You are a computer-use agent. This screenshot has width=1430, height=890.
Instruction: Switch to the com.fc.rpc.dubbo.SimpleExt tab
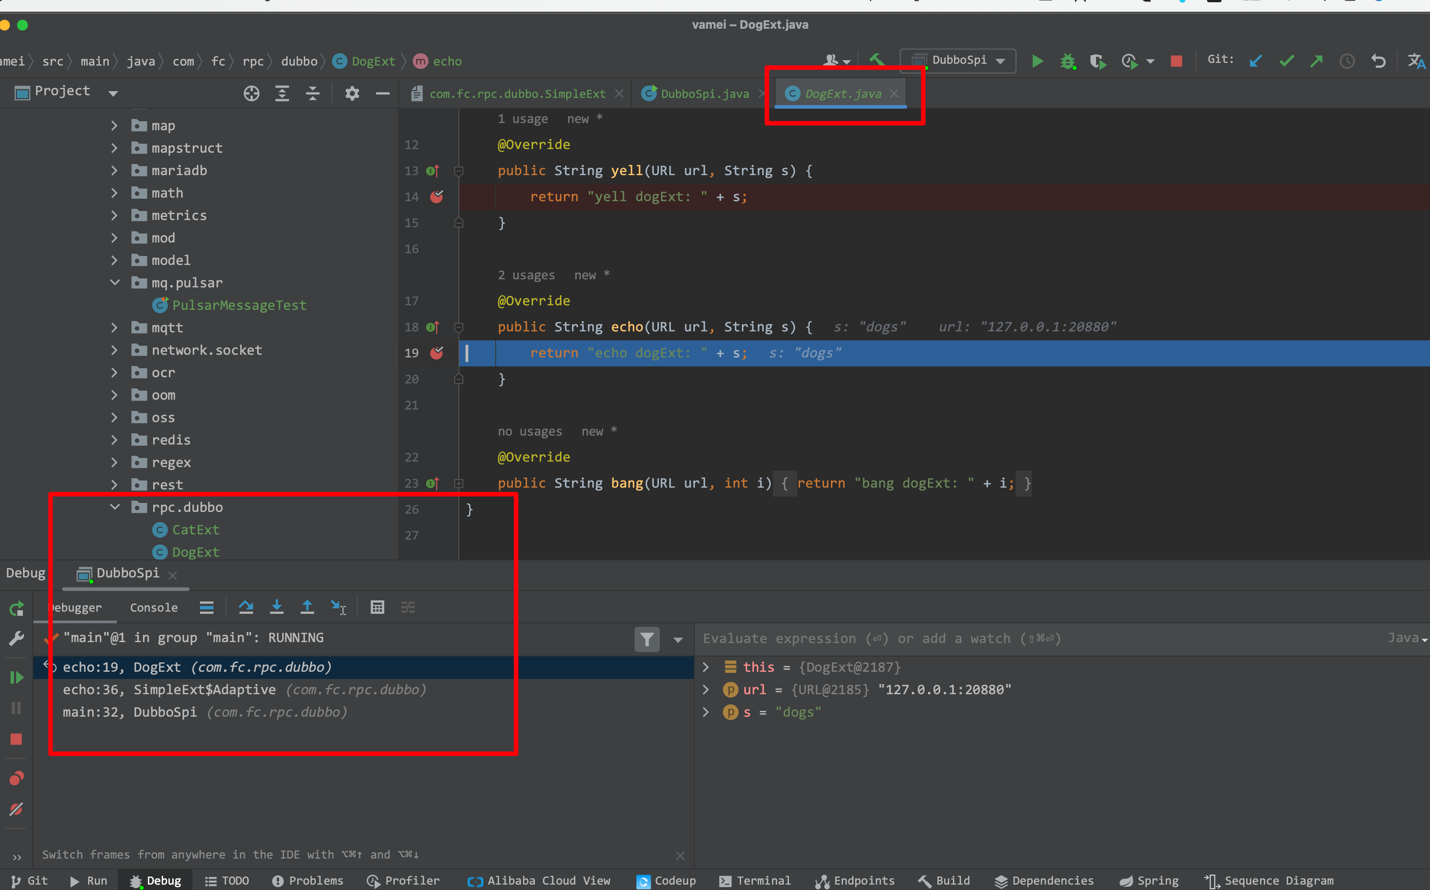(x=517, y=93)
